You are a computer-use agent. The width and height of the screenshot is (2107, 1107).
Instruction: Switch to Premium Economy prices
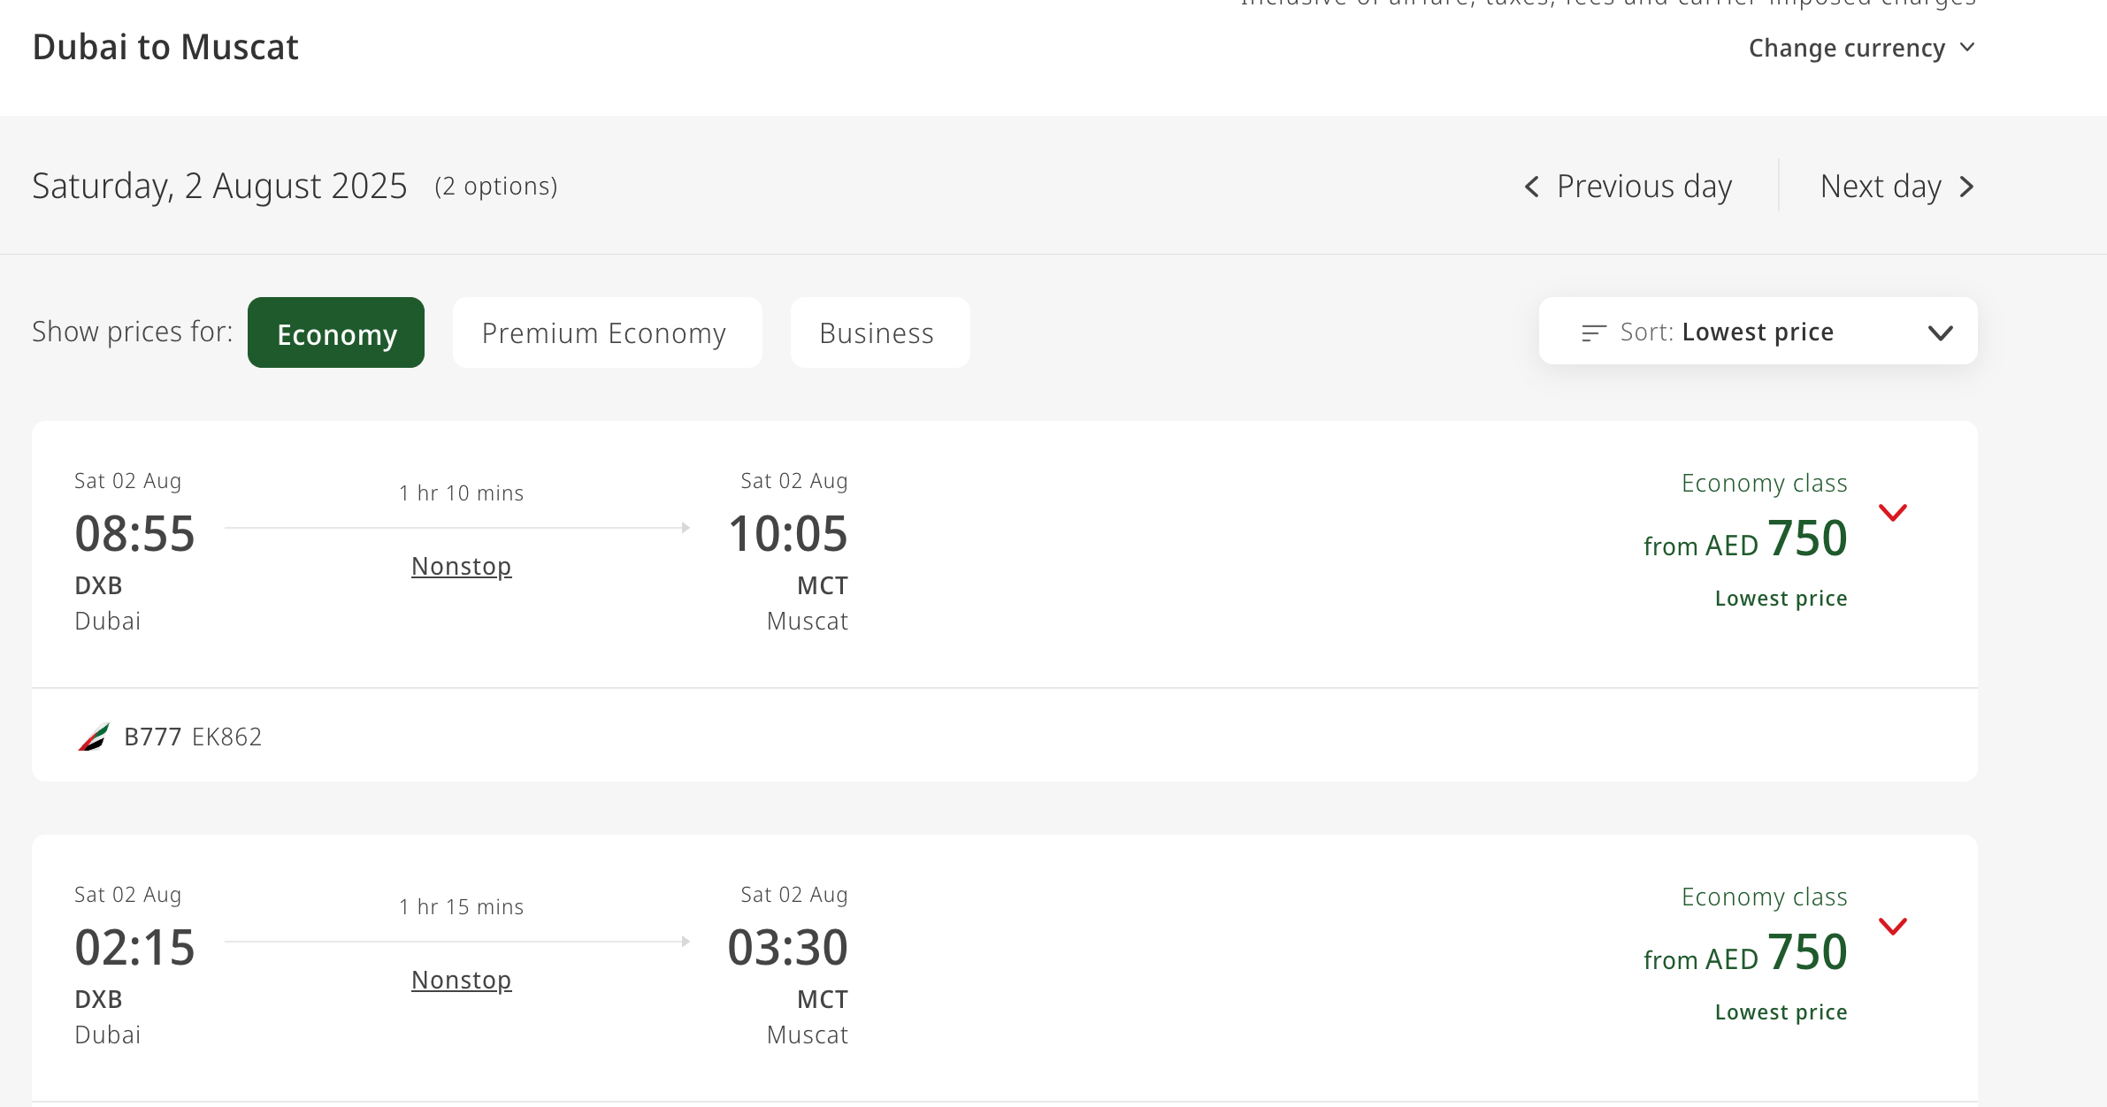click(x=606, y=333)
